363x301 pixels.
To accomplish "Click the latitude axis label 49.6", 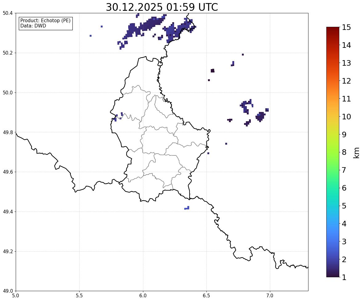I will click(7, 172).
